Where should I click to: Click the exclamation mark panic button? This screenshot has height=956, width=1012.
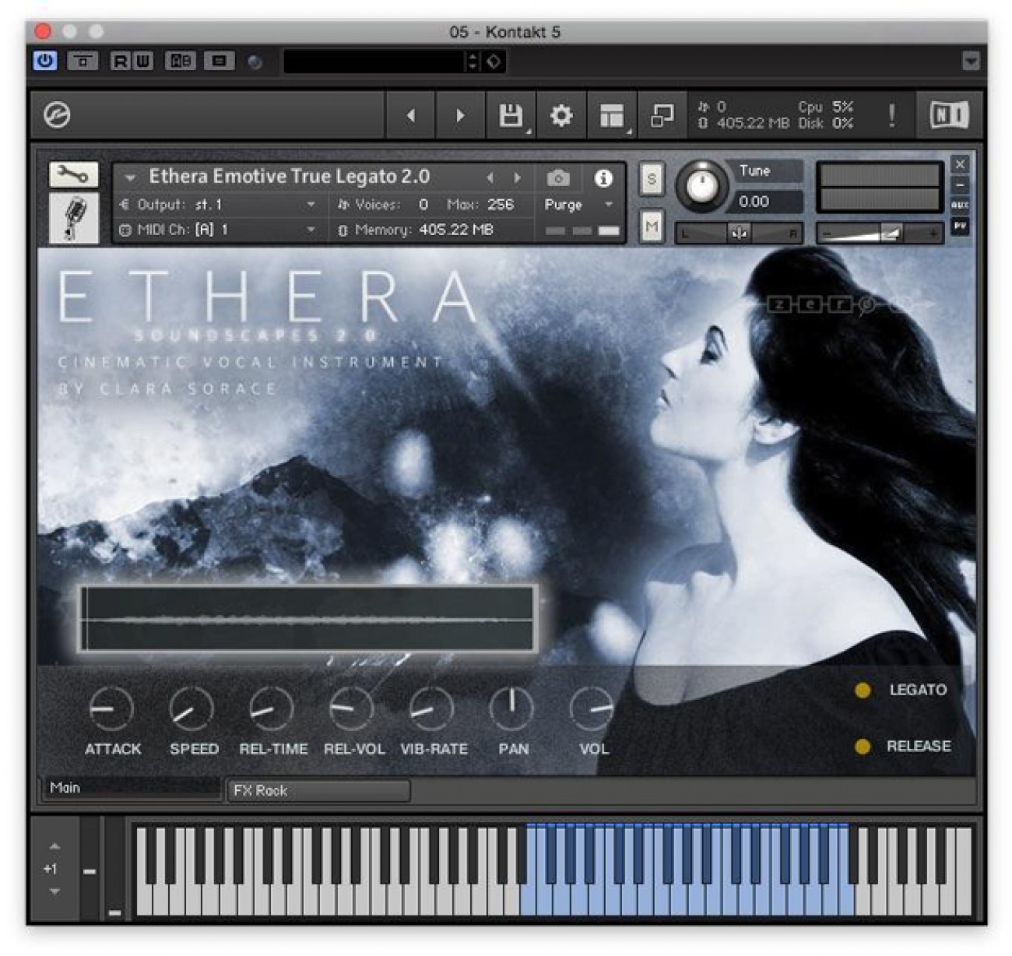tap(891, 116)
